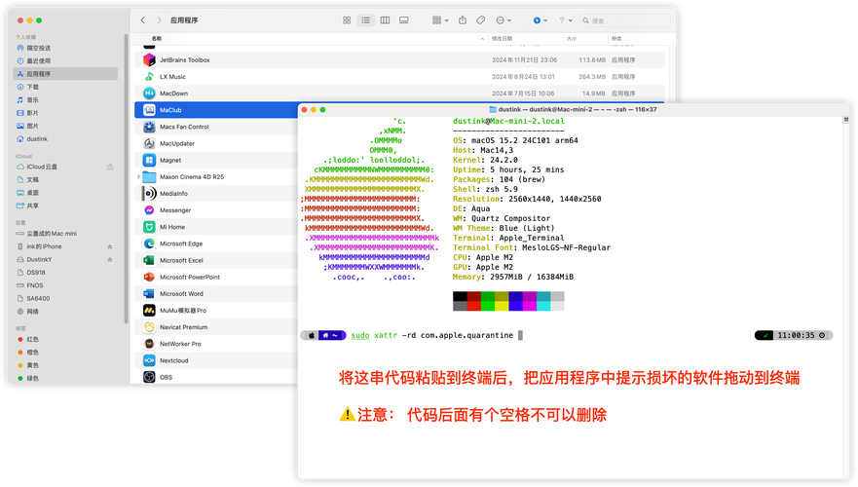Sort files by the 修改日期 column header
The width and height of the screenshot is (858, 487).
pos(503,39)
